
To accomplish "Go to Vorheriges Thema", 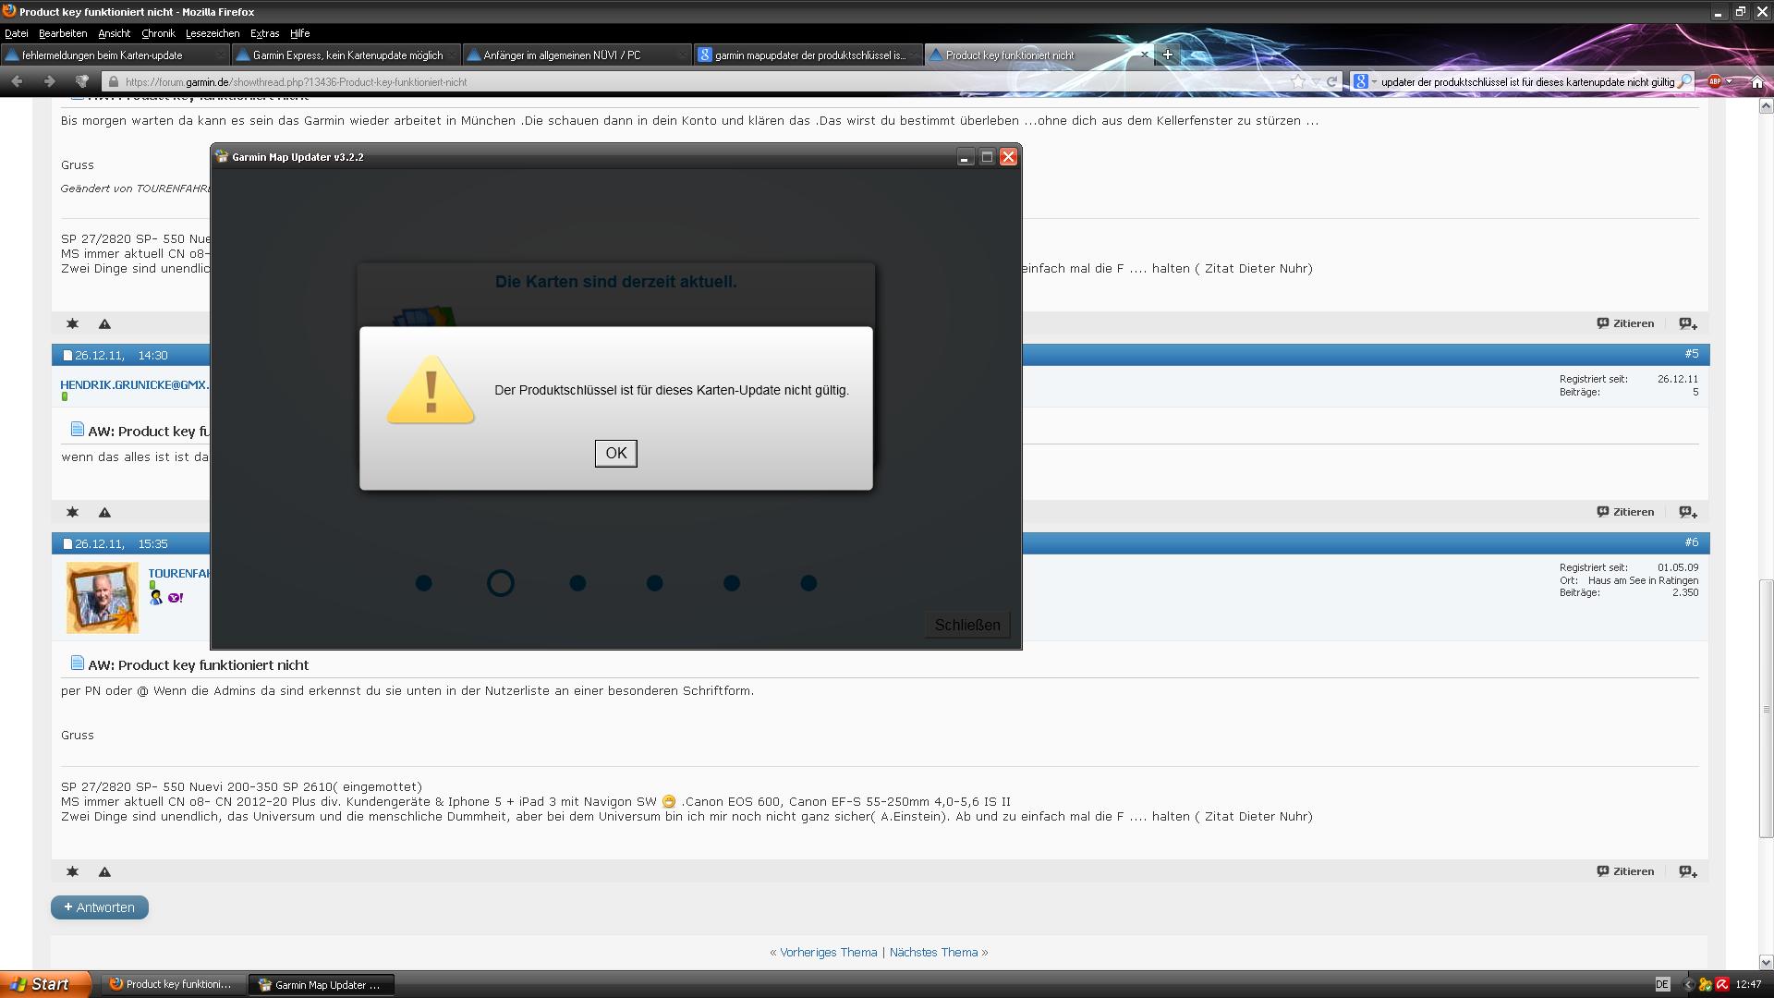I will 828,953.
